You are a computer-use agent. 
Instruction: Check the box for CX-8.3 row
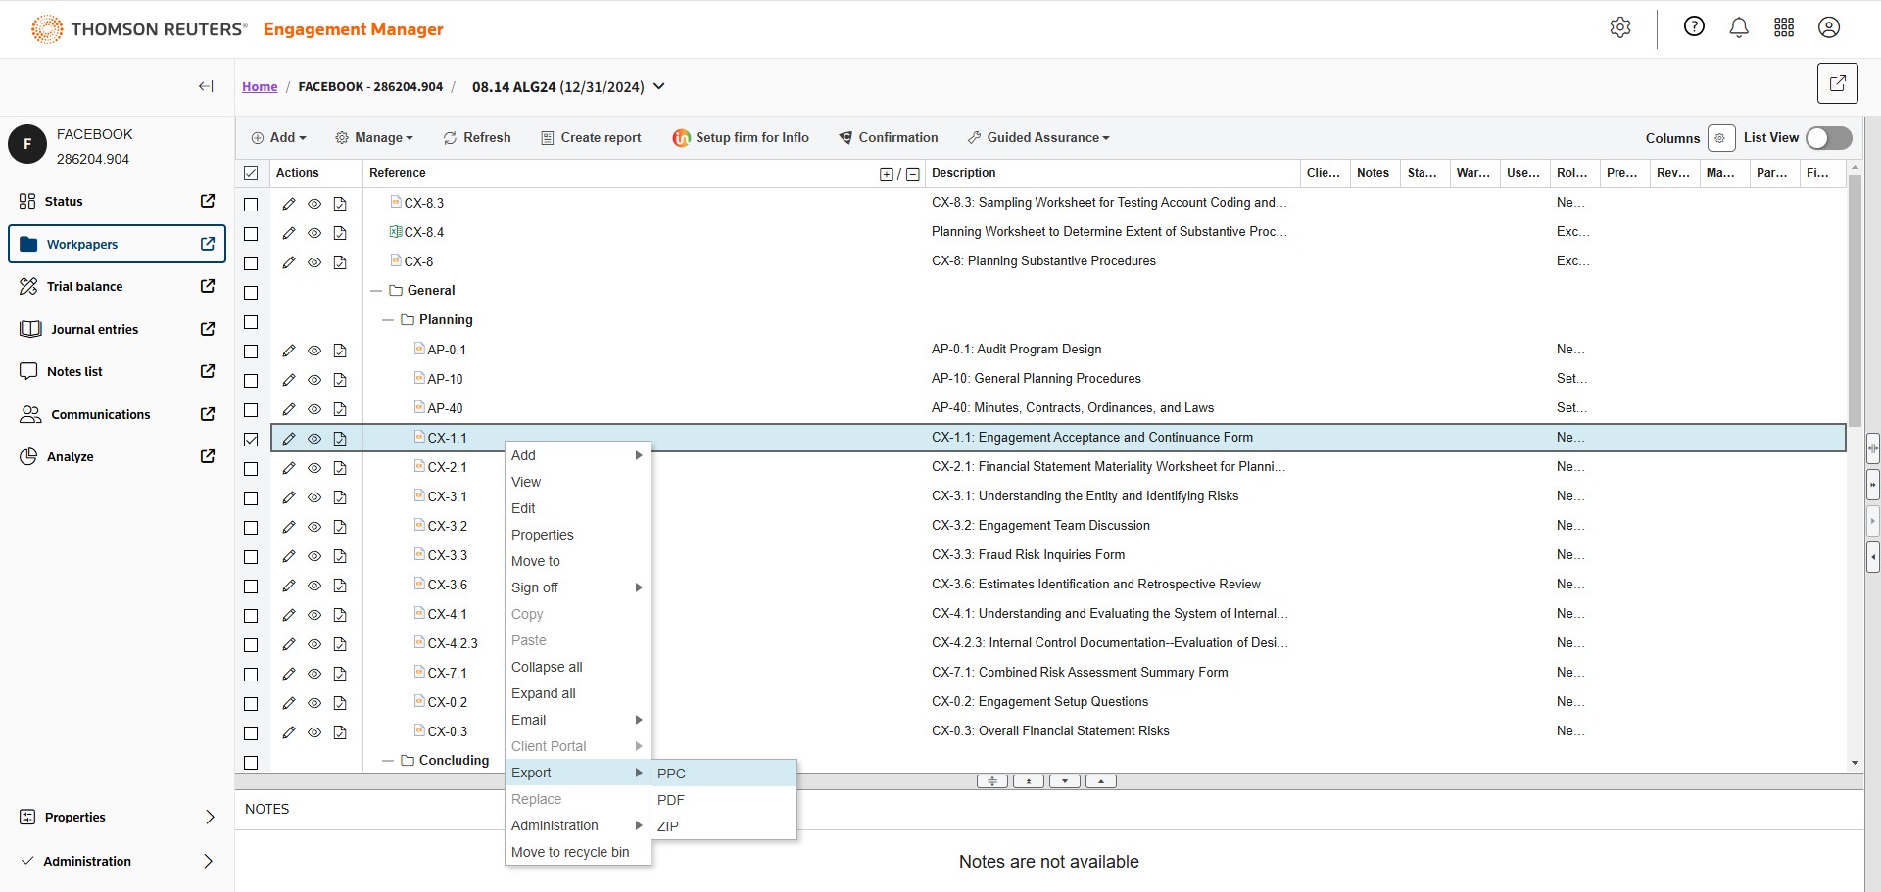[x=251, y=205]
